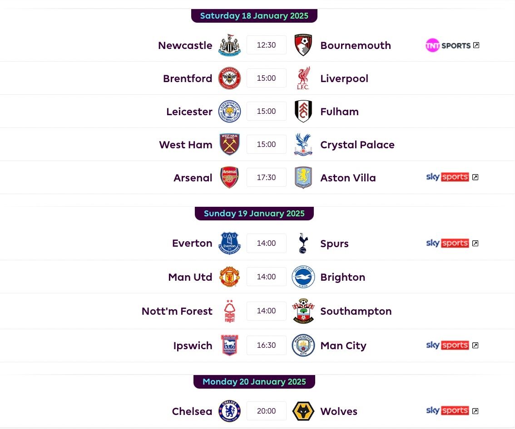
Task: Open Sky Sports link for Everton match
Action: tap(452, 244)
